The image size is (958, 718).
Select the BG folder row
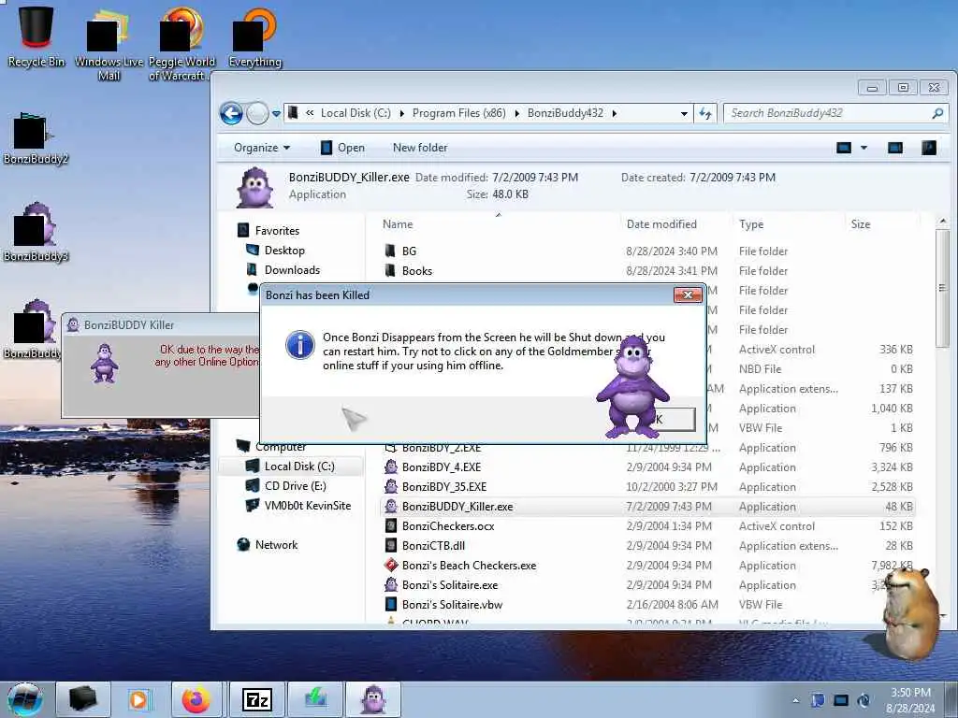coord(647,251)
